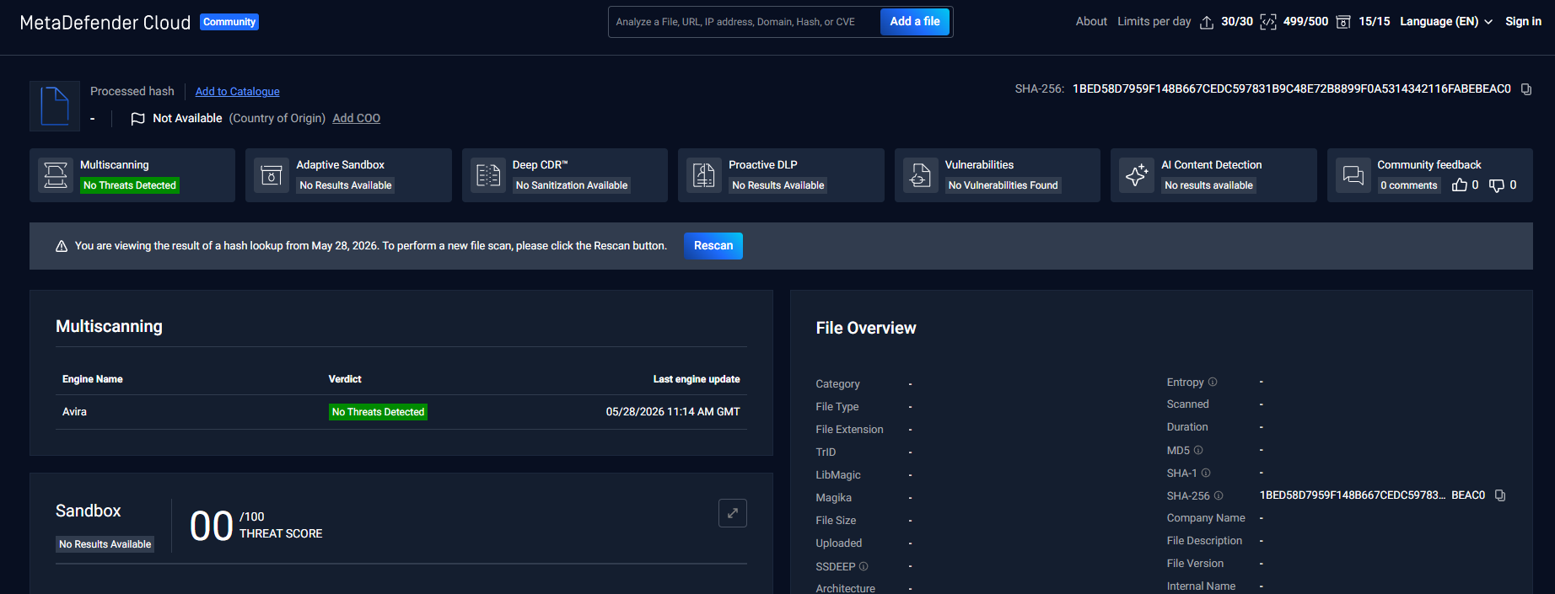Open the About link in the header
Image resolution: width=1555 pixels, height=594 pixels.
1091,22
